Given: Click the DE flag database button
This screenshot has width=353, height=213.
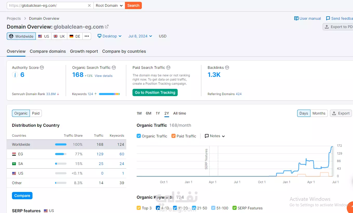Looking at the screenshot, I should click(x=75, y=36).
